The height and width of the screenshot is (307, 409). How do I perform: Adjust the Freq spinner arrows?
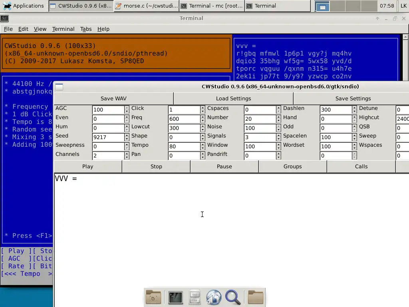[x=203, y=119]
